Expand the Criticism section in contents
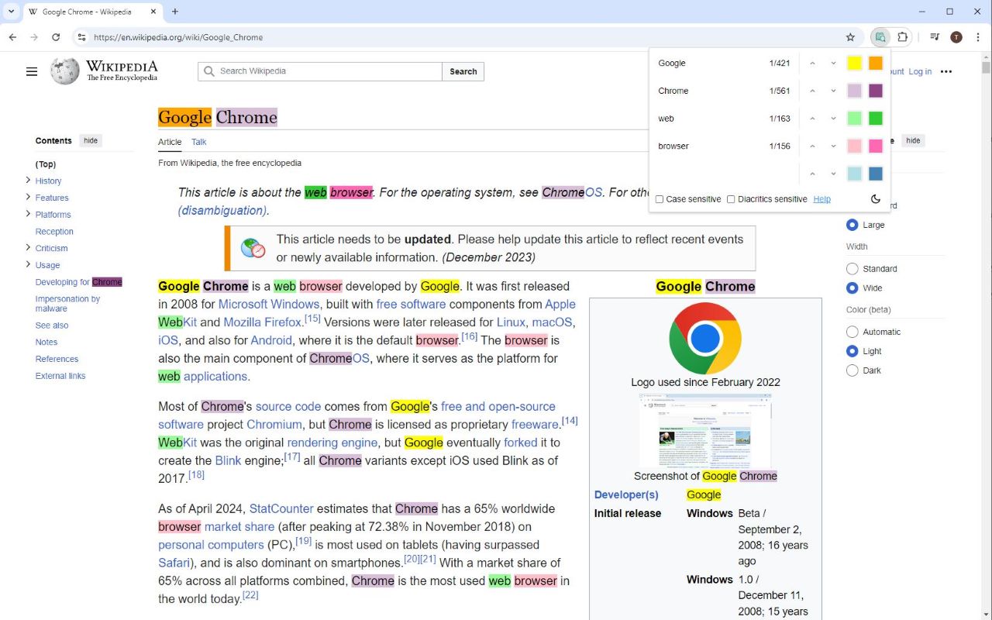The image size is (992, 620). point(29,248)
